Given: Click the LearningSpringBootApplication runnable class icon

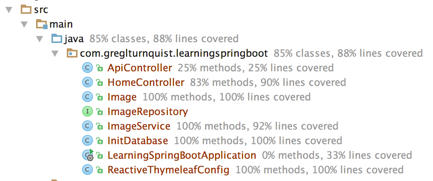Looking at the screenshot, I should [x=88, y=155].
